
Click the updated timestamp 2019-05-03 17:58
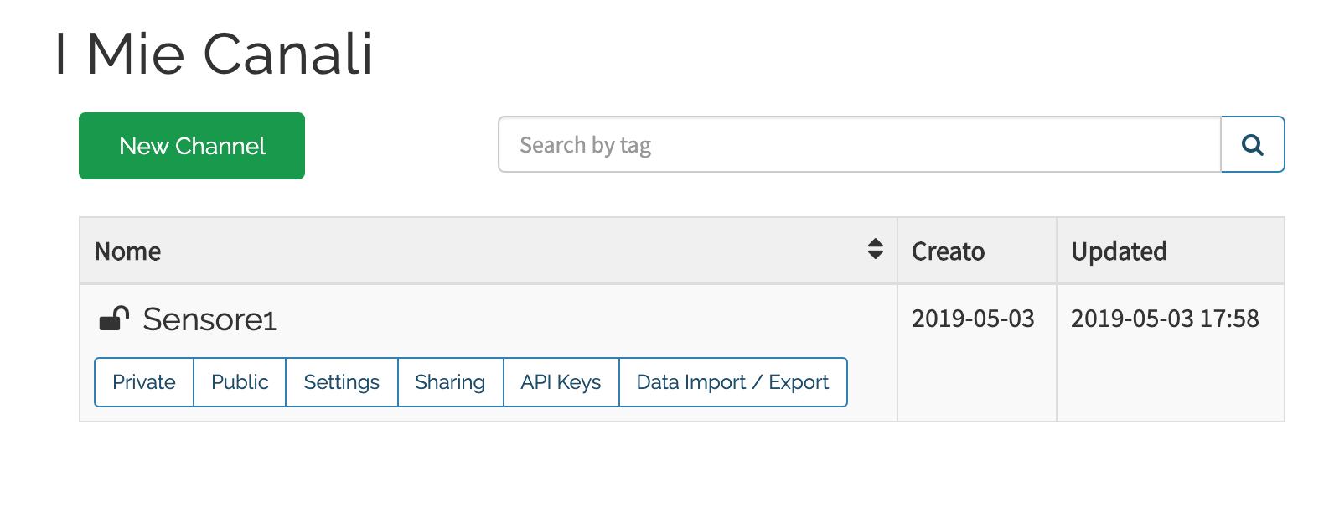point(1165,319)
